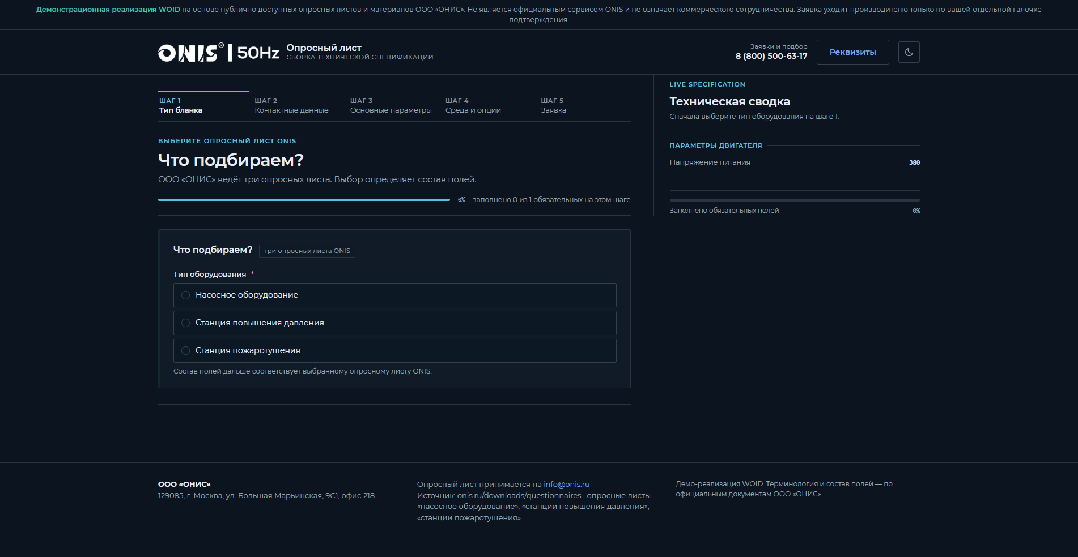
Task: Click the Опросный лист header title
Action: pos(324,48)
